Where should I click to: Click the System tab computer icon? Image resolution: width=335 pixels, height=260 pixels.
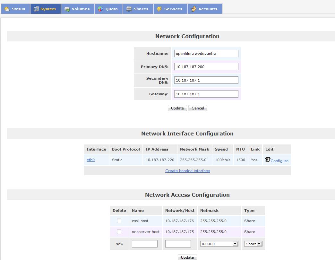(x=36, y=9)
